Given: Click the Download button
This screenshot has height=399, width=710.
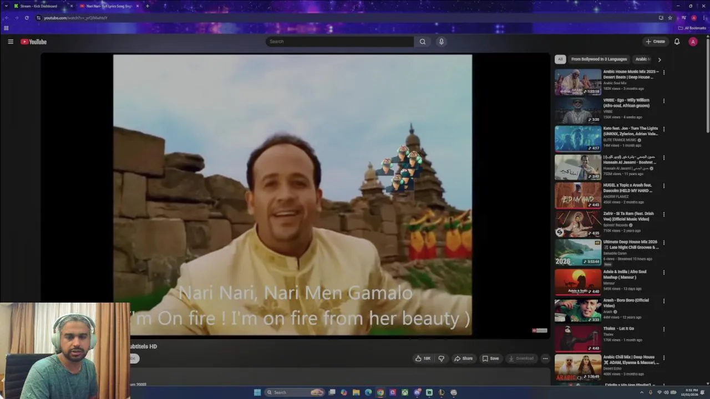Looking at the screenshot, I should (521, 359).
